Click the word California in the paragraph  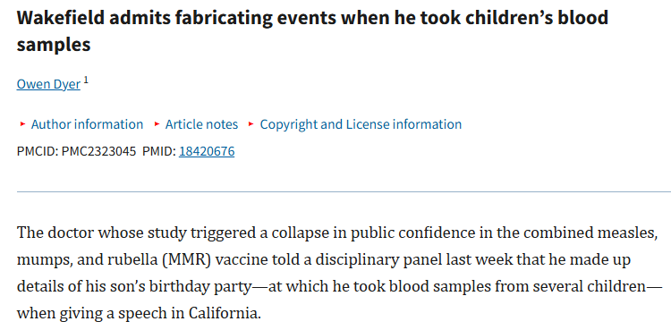[225, 314]
